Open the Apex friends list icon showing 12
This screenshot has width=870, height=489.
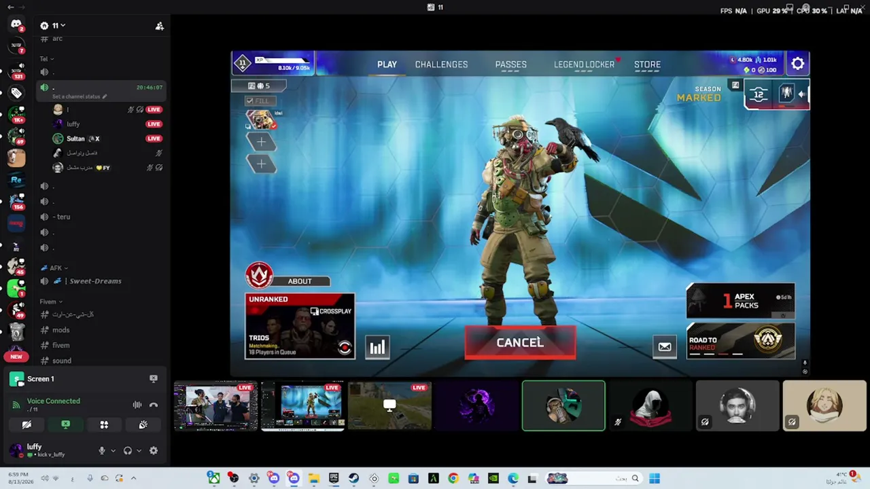[759, 94]
